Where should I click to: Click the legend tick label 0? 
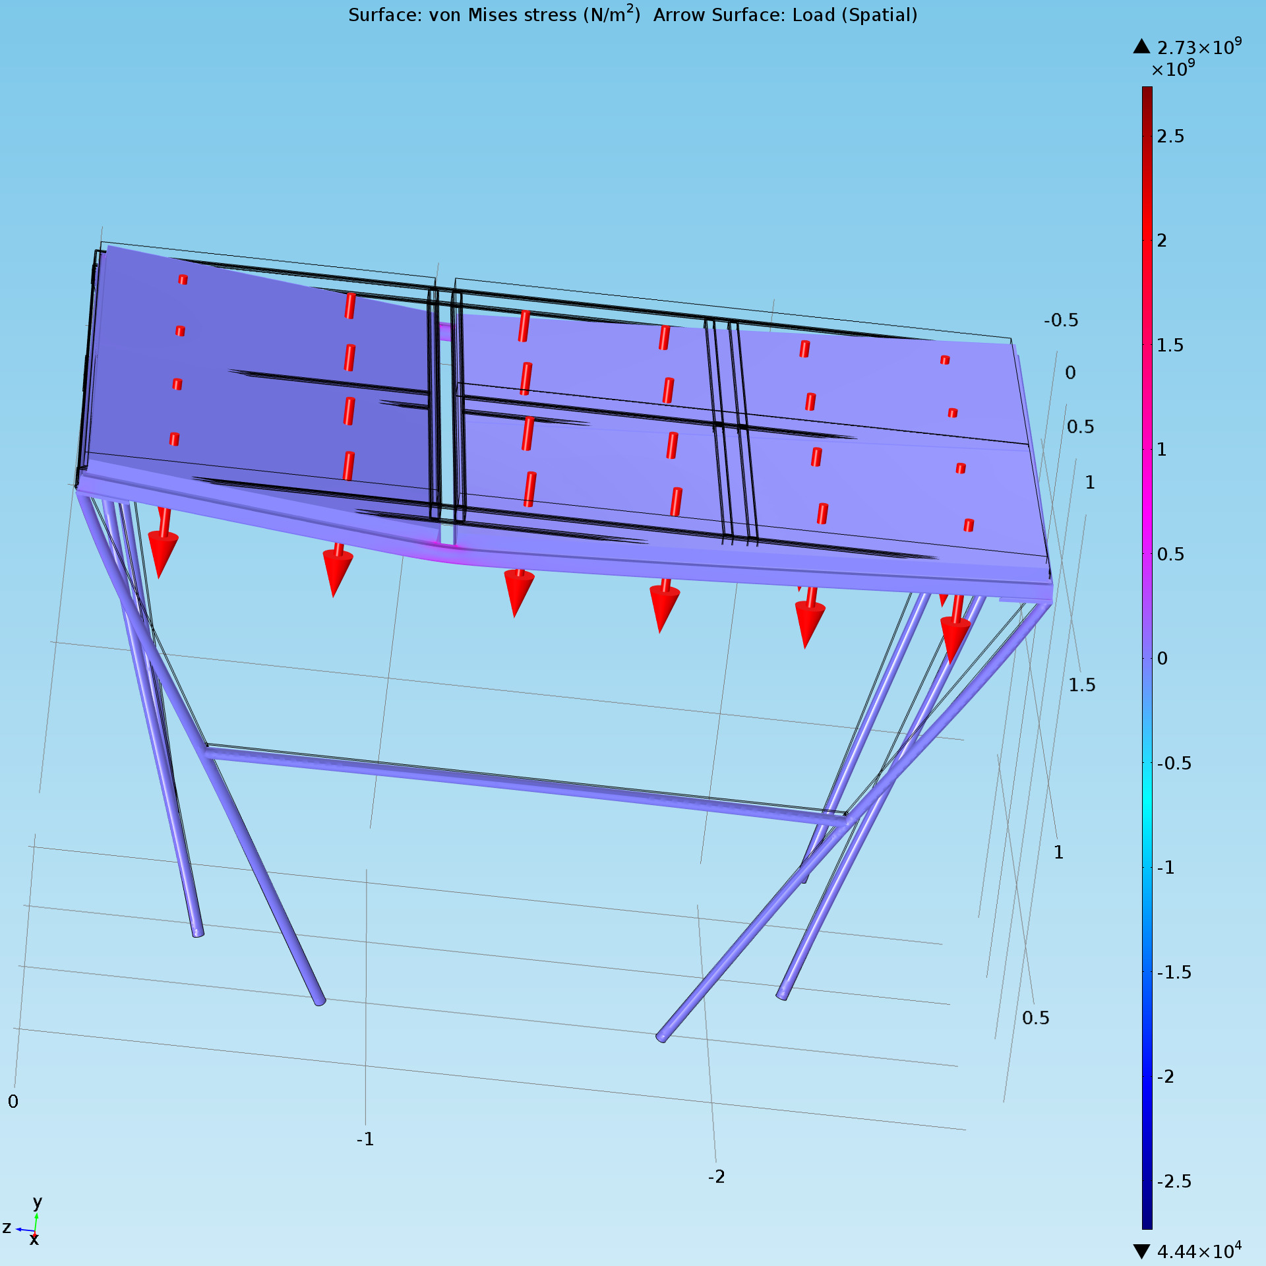[1162, 658]
